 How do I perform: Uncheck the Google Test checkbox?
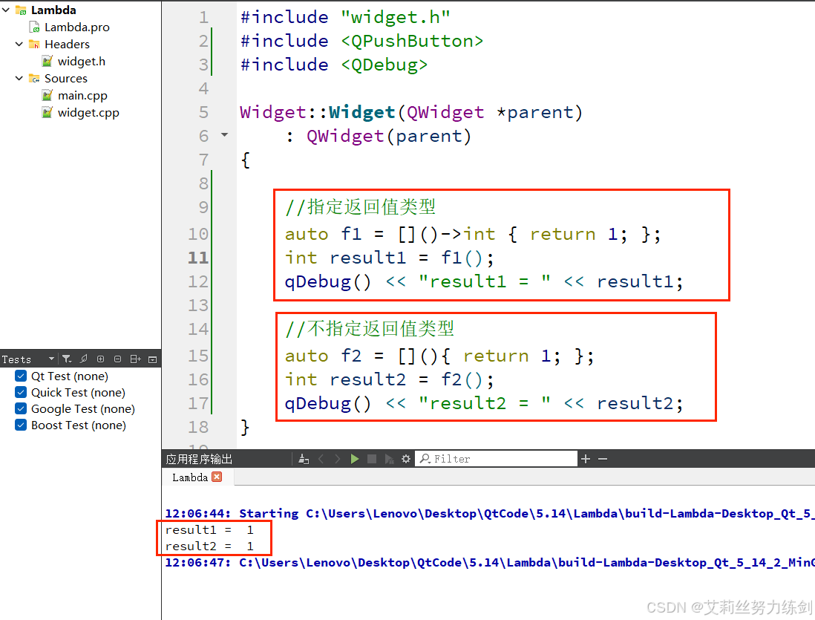pos(21,408)
